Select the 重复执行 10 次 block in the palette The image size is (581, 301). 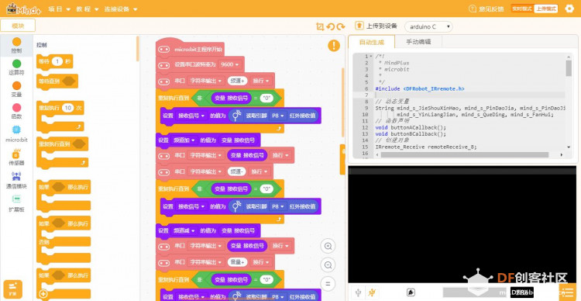60,116
